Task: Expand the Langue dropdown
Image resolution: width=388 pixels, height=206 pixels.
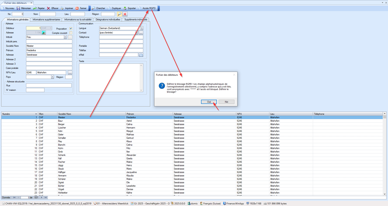Action: point(141,28)
